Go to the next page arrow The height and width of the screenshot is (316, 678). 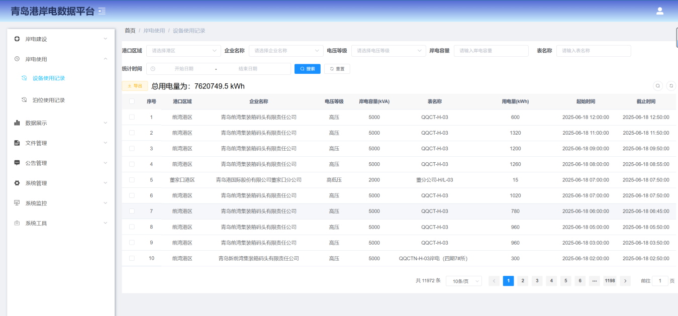click(625, 281)
